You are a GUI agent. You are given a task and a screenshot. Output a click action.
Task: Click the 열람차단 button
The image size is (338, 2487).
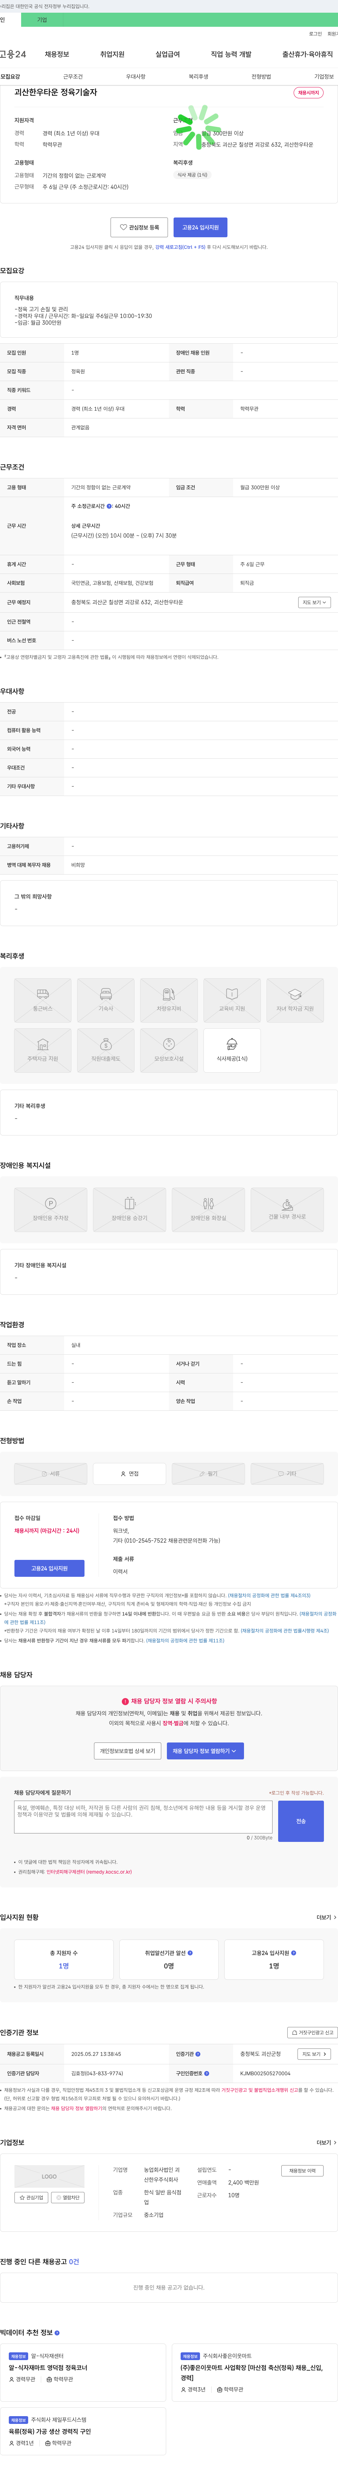pyautogui.click(x=67, y=2197)
